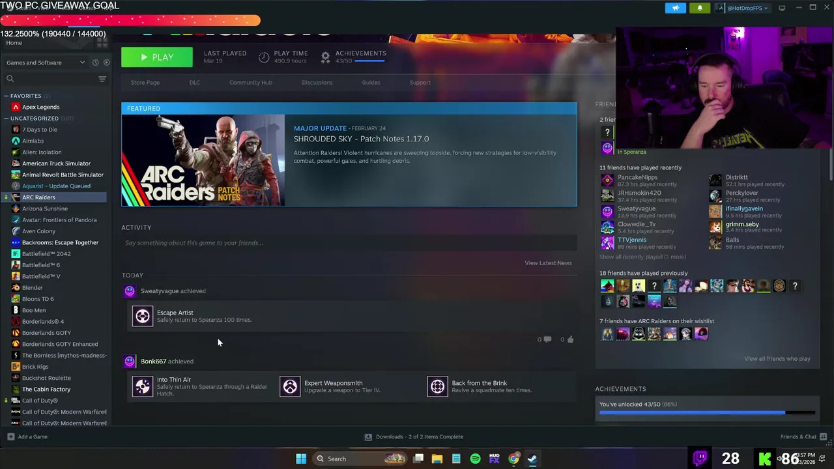Screen dimensions: 834x469
Task: Select Buckshot Roulette in the library
Action: tap(46, 378)
